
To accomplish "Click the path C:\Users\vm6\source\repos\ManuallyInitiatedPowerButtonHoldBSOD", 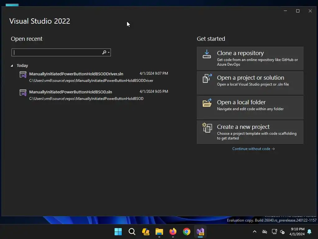I will 86,99.
